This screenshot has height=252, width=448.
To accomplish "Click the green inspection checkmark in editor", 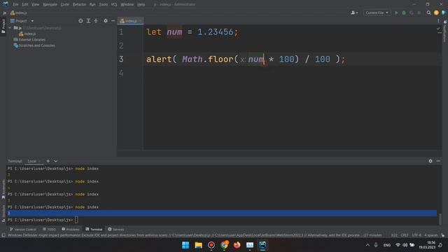I will tap(439, 29).
